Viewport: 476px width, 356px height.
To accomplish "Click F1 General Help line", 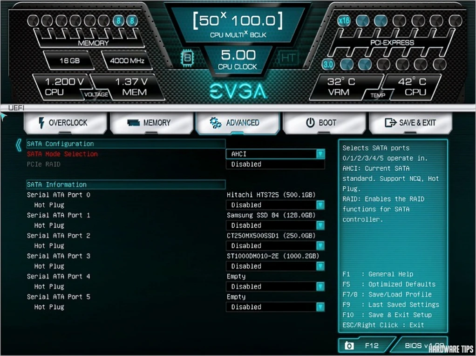I will pyautogui.click(x=378, y=274).
